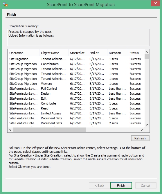Select the Site Migration row

[76, 59]
